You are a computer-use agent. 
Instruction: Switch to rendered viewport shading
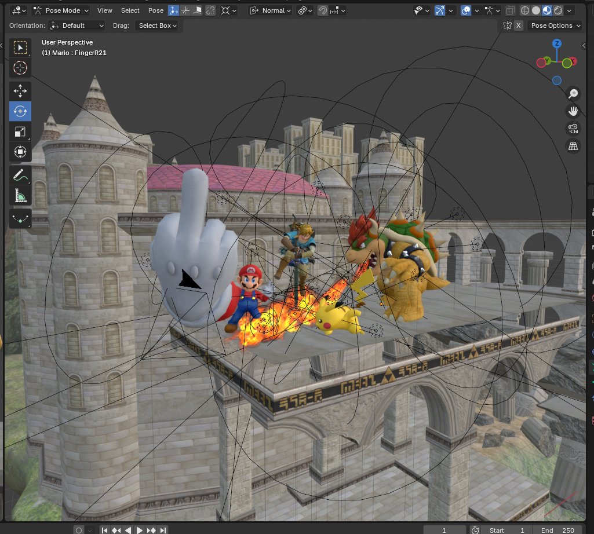[x=558, y=10]
